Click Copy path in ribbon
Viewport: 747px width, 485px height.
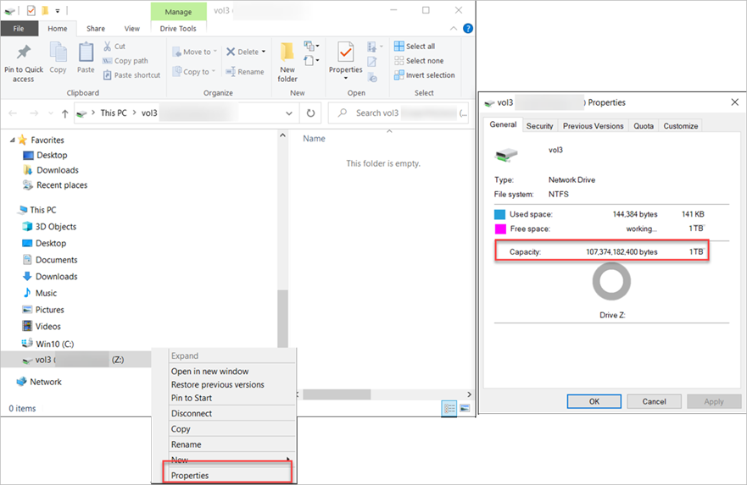point(125,60)
